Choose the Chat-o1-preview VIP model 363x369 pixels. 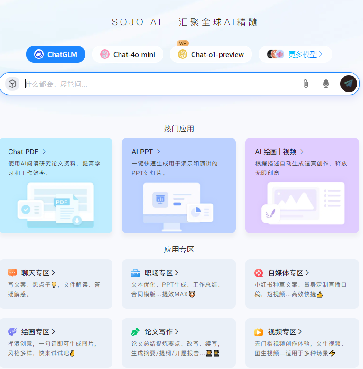tap(211, 54)
